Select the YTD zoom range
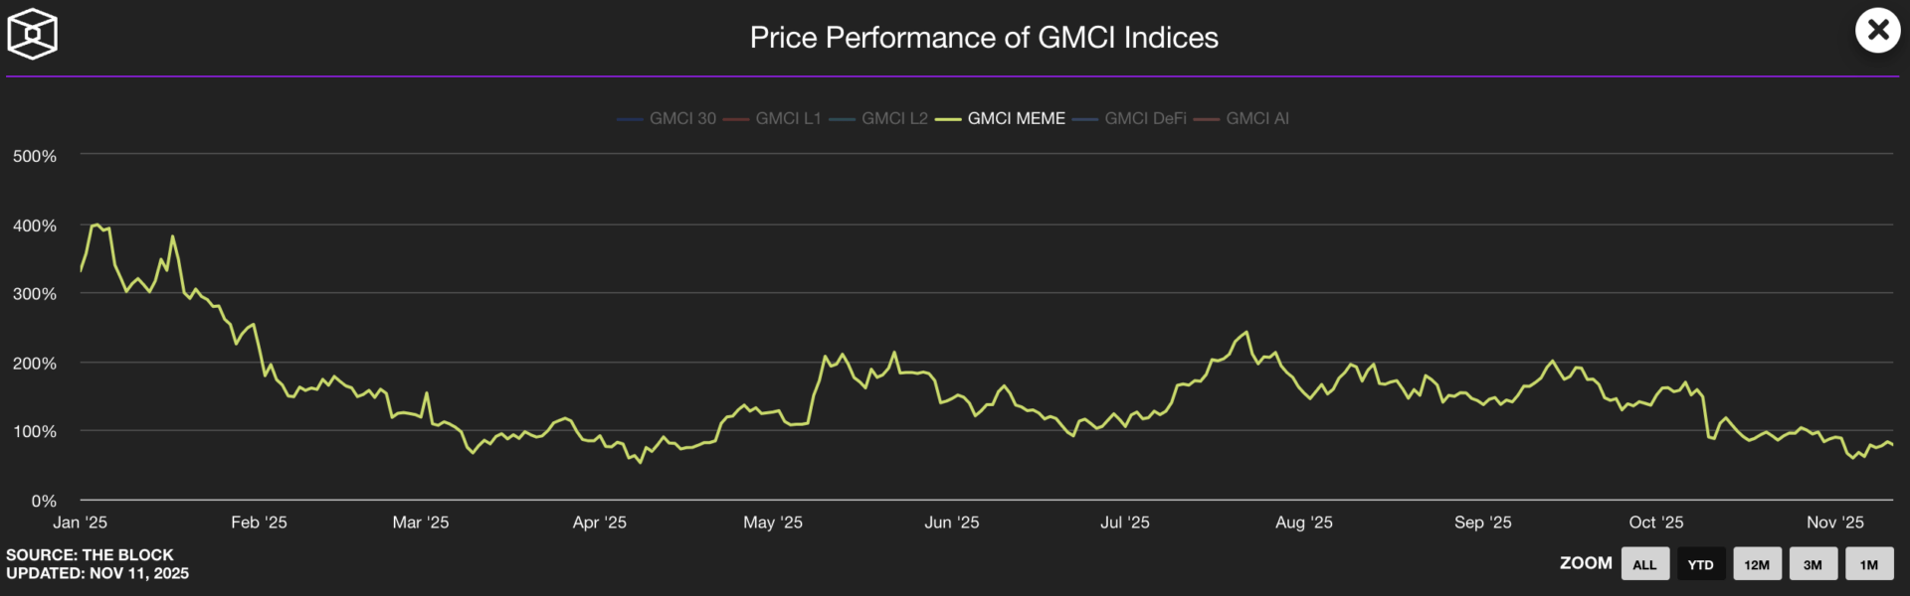 (x=1700, y=564)
